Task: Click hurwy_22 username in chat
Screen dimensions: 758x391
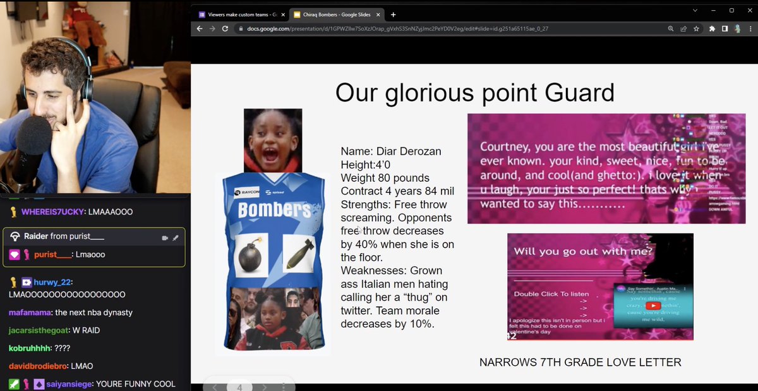Action: point(54,282)
